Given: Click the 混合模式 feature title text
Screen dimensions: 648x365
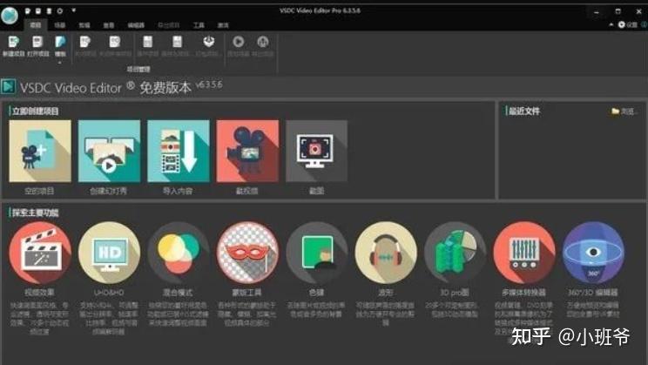Looking at the screenshot, I should (178, 292).
